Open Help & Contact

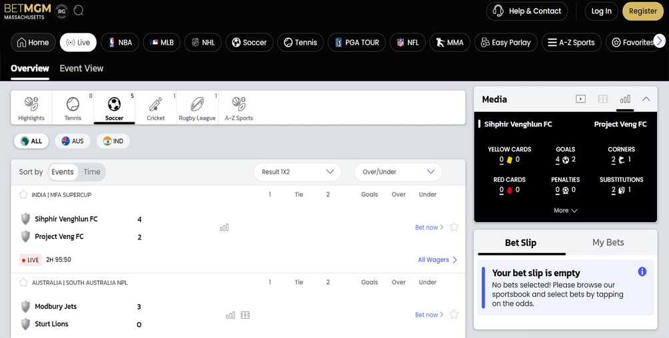[527, 11]
